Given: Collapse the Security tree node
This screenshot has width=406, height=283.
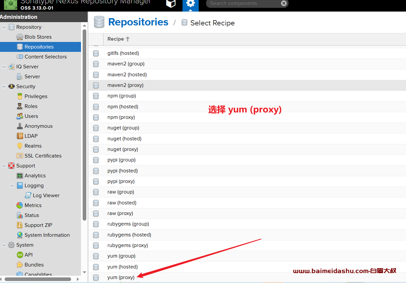Looking at the screenshot, I should pos(4,87).
